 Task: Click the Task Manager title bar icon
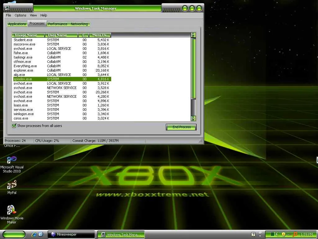pos(7,8)
